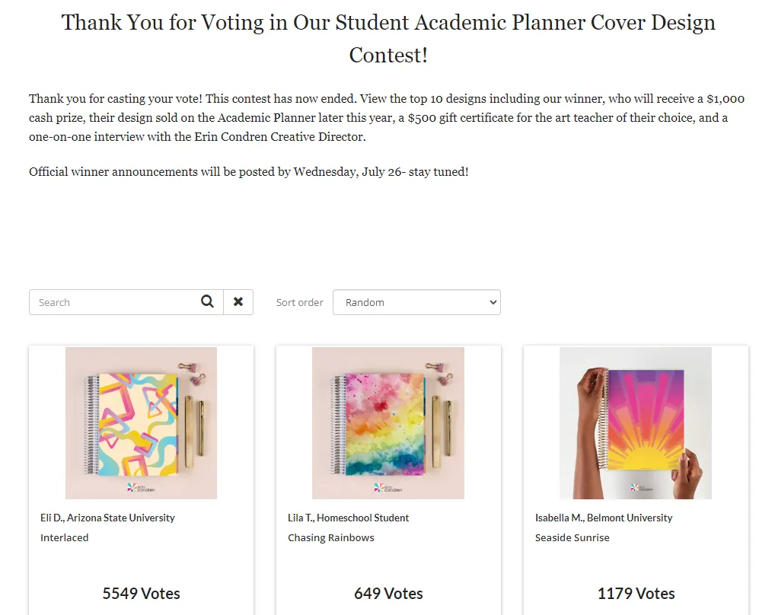
Task: Click the Sort order label
Action: (x=299, y=302)
